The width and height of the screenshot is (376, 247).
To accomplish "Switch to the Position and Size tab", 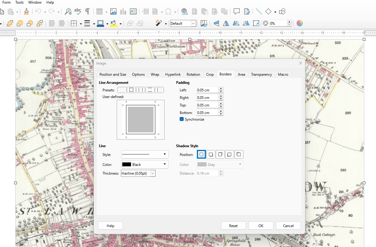I will click(113, 74).
